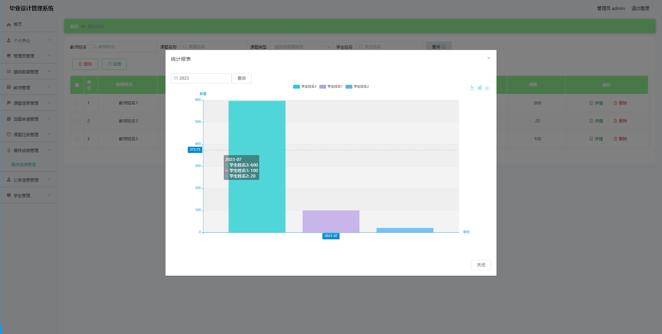Click 关闭 button in dialog
This screenshot has width=662, height=334.
481,265
